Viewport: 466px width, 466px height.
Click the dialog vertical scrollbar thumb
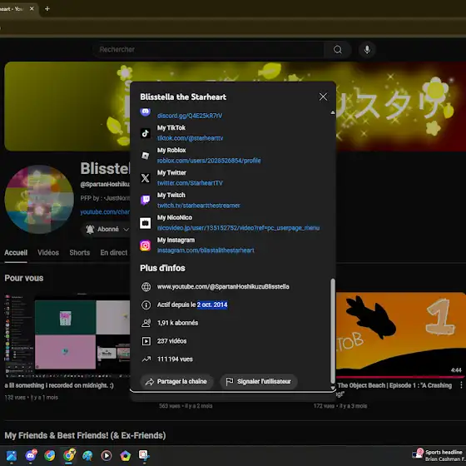point(333,331)
